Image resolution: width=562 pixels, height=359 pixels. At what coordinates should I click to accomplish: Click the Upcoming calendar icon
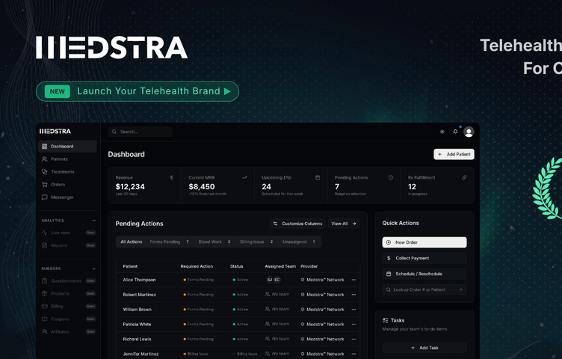coord(318,178)
